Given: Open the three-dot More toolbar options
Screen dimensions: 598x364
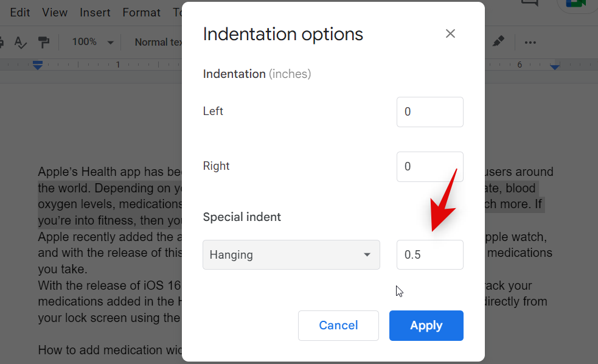Looking at the screenshot, I should (530, 42).
